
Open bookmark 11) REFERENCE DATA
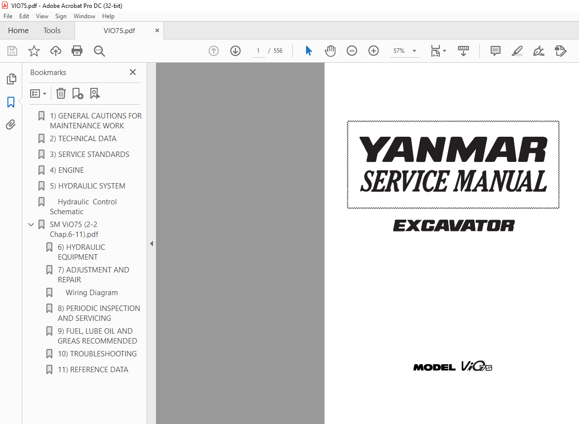coord(93,370)
